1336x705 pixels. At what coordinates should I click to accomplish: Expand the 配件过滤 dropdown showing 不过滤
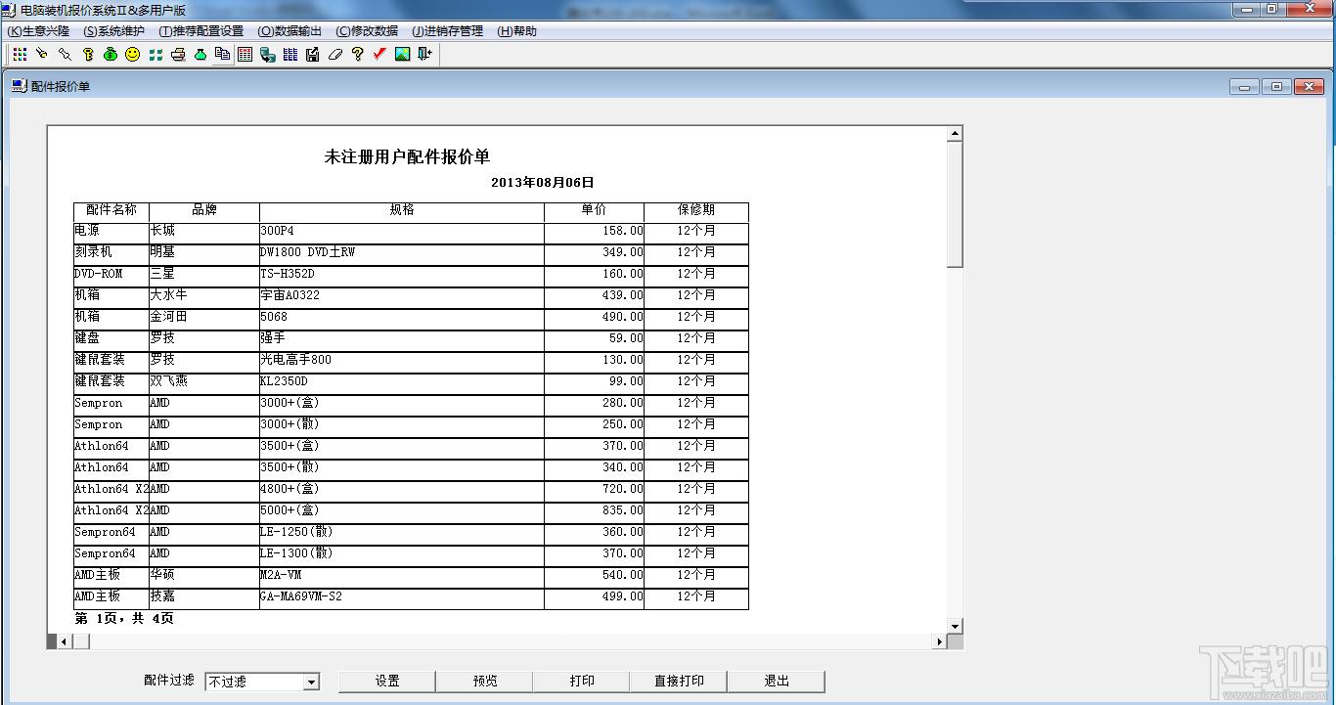click(x=311, y=682)
